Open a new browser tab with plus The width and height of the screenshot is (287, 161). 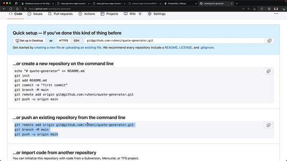click(x=237, y=4)
